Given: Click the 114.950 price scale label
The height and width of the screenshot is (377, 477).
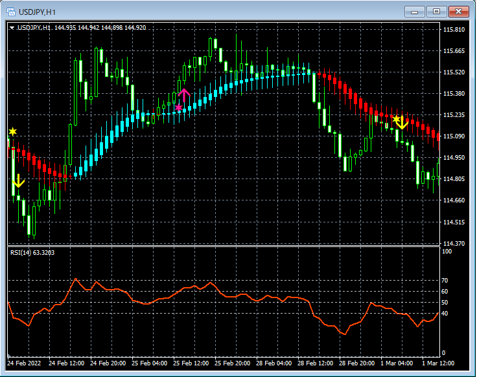Looking at the screenshot, I should click(454, 158).
